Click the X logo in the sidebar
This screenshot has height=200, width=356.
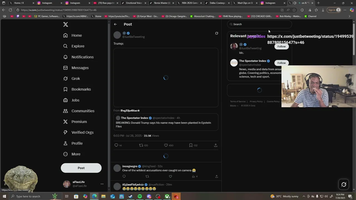point(66,24)
